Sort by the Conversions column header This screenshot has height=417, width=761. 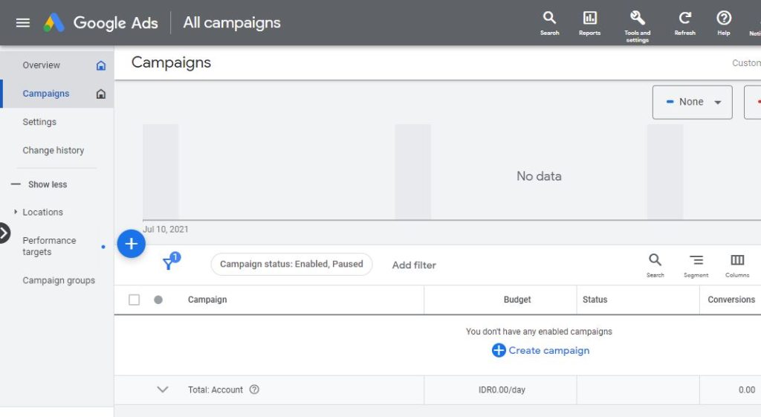point(731,300)
